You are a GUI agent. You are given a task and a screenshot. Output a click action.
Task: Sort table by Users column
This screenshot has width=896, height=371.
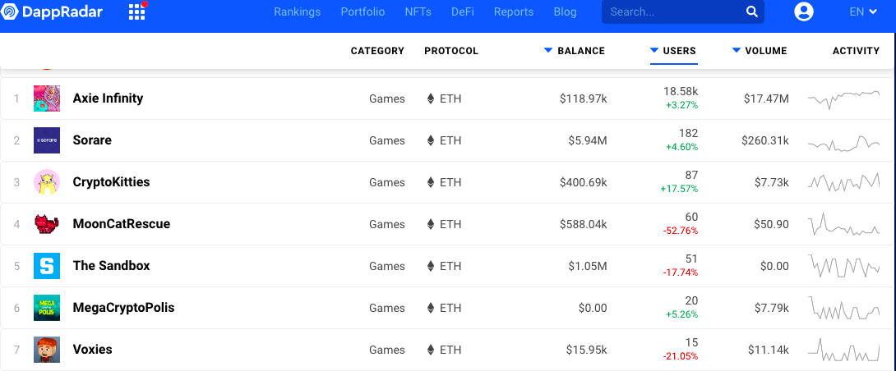point(673,51)
